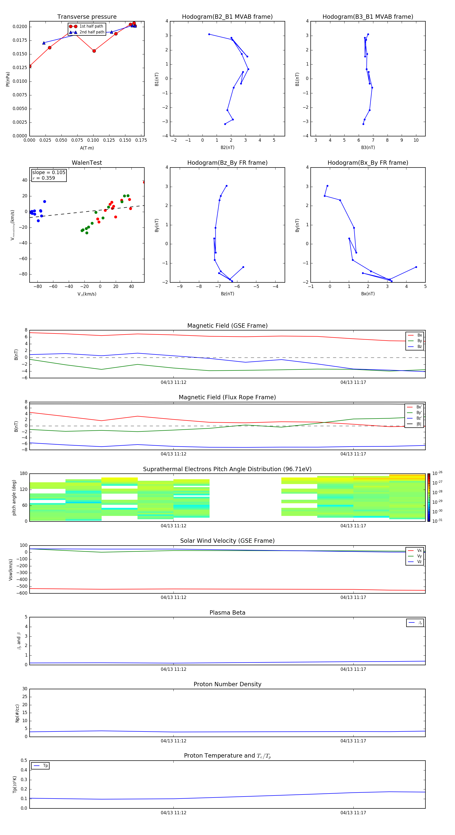455x835 pixels.
Task: Click 'Proton Number Density' plot title
Action: pyautogui.click(x=227, y=684)
